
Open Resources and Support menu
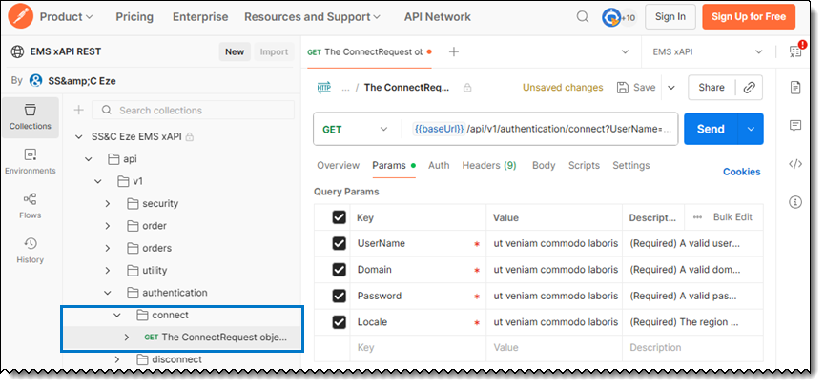coord(312,17)
